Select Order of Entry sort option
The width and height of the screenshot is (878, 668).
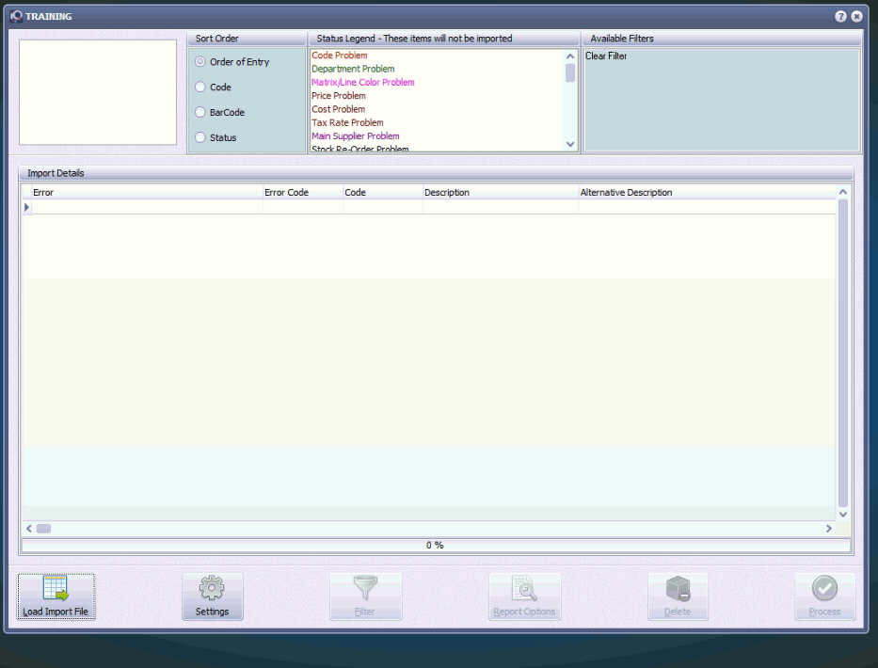(231, 61)
